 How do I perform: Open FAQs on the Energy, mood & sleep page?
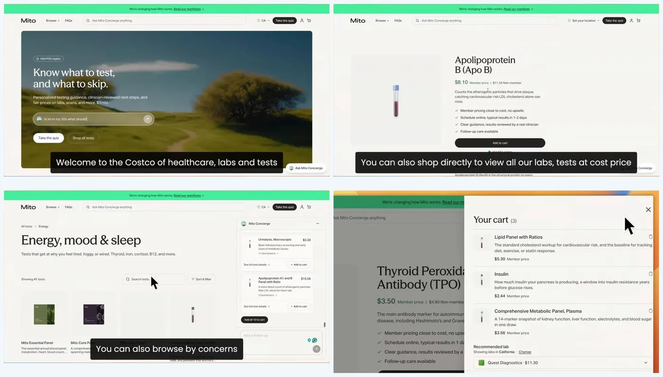(69, 207)
